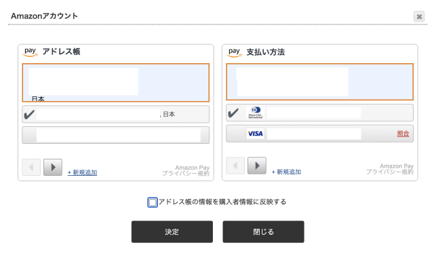Click 決定 button to confirm
The image size is (434, 262).
coord(172,232)
